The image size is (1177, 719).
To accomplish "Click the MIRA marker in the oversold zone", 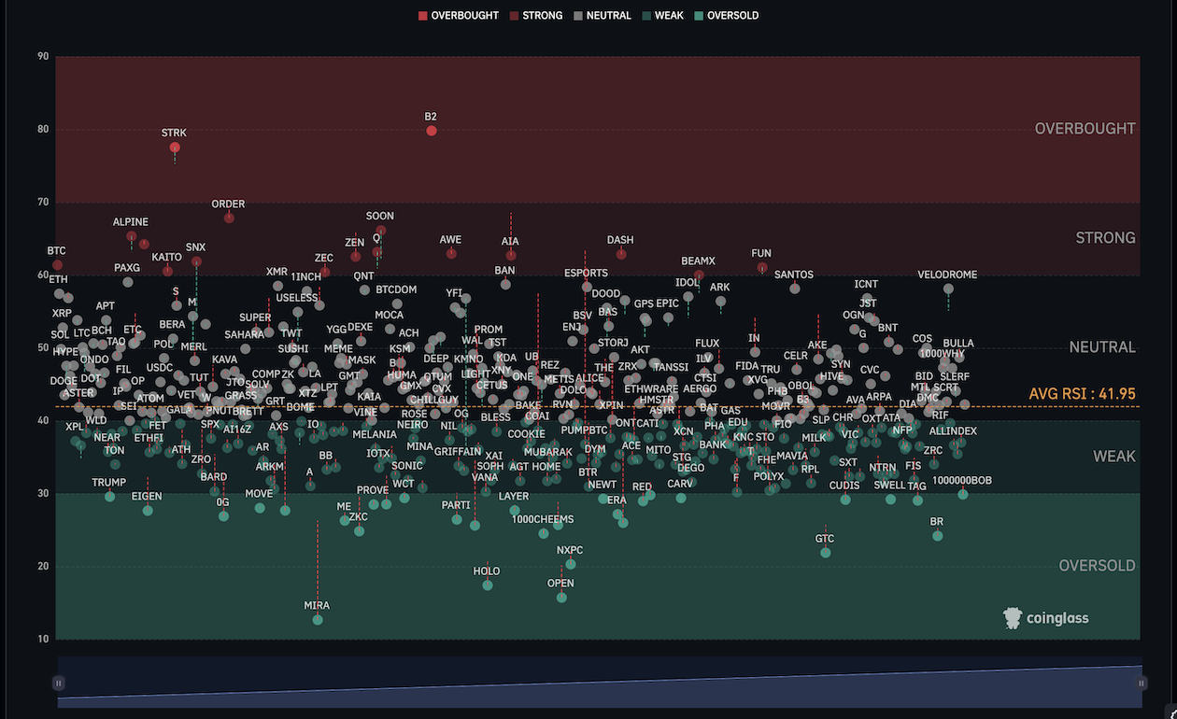I will (x=318, y=618).
